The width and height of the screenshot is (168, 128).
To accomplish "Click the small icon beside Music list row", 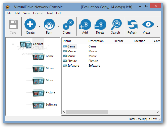I will (x=65, y=56).
